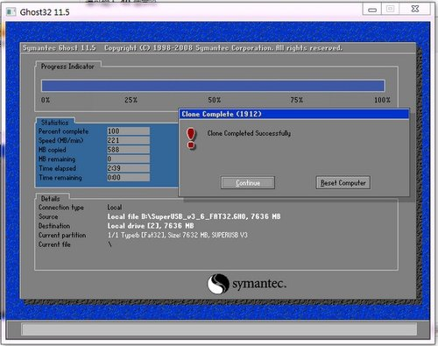Screen dimensions: 438x346
Task: Minimize the Ghost32 11.5 window
Action: (x=372, y=10)
